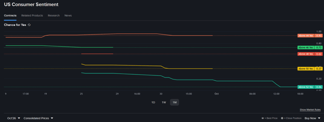Click the Above 44 Yes legend tag
The image size is (324, 122).
click(x=306, y=36)
